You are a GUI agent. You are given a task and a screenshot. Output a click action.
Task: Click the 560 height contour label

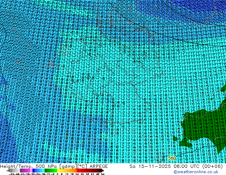coord(172,158)
